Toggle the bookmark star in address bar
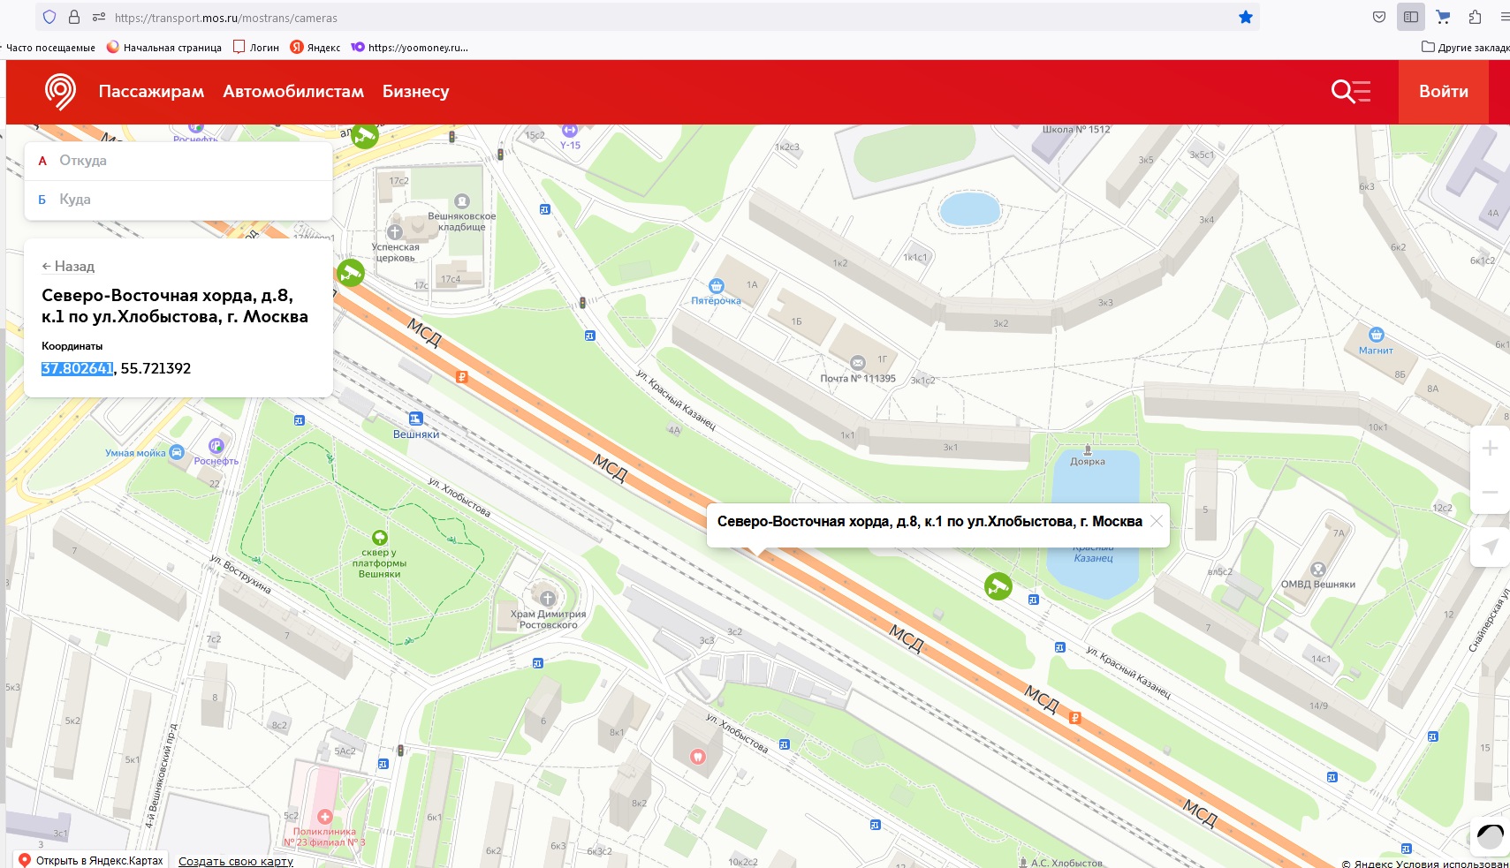This screenshot has height=868, width=1510. 1245,17
